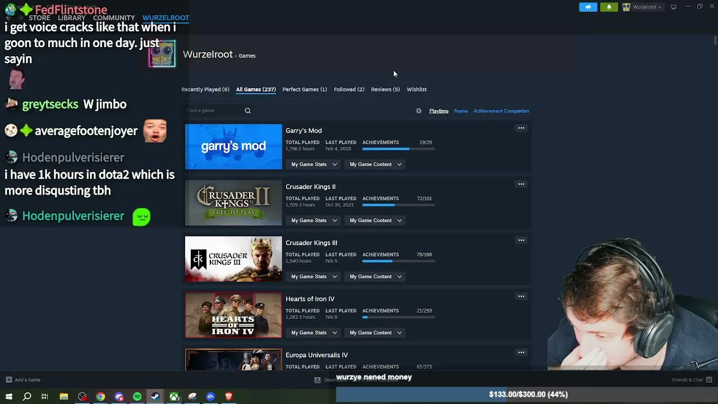Expand My Game Content for Hearts of Iron IV

tap(376, 333)
